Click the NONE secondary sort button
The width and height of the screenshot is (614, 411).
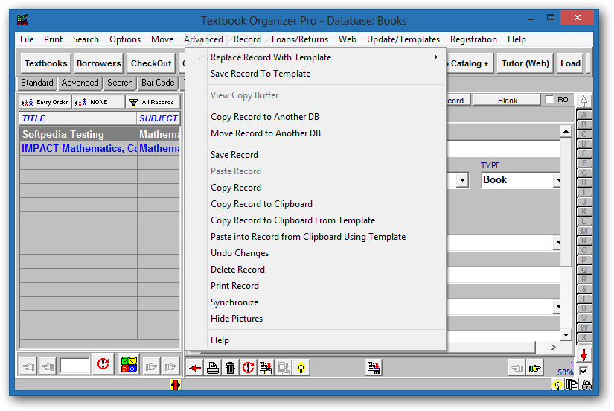(x=98, y=102)
